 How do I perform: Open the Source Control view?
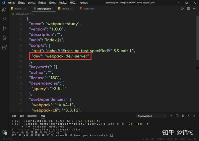coord(4,29)
